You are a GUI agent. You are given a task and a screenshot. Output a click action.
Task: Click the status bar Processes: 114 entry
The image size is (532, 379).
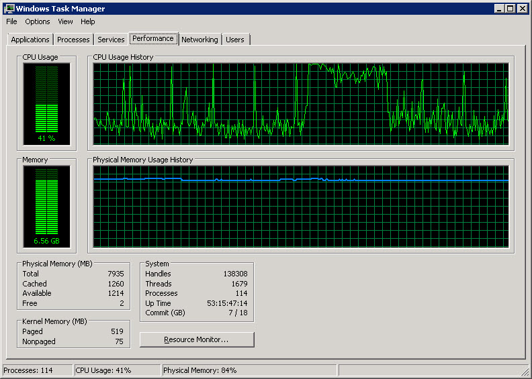click(x=38, y=370)
